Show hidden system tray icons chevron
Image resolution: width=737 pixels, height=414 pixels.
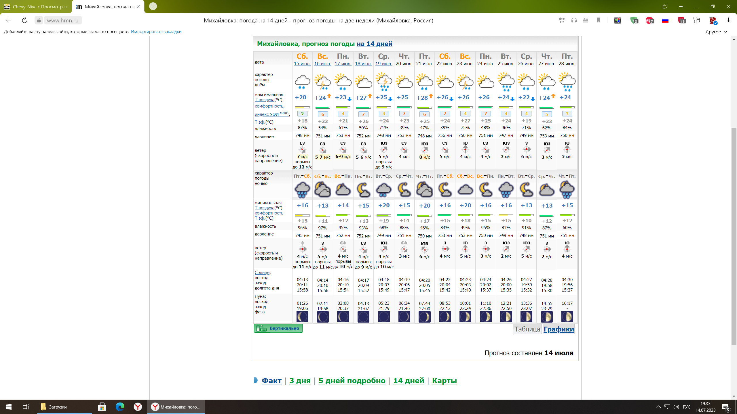[658, 407]
